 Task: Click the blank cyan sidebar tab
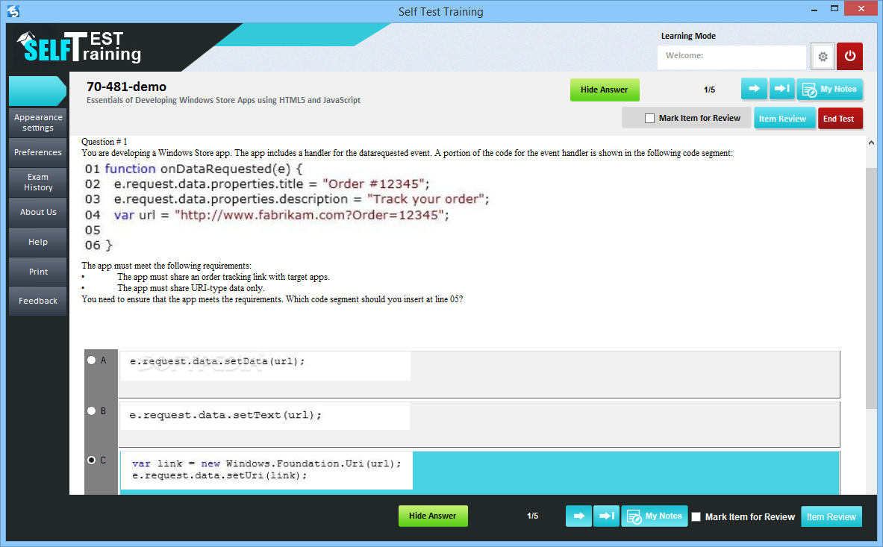tap(38, 91)
